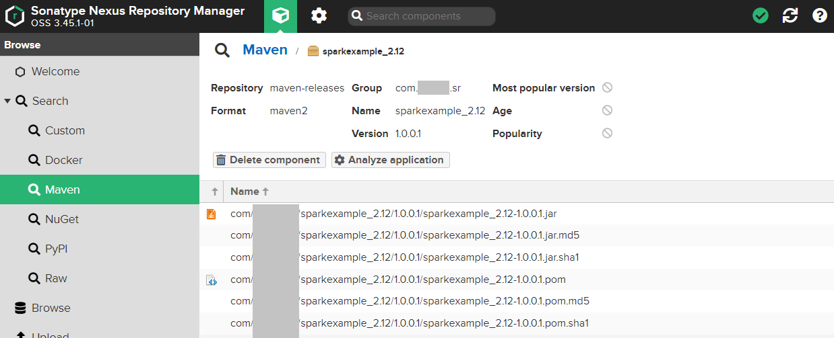Click the Browse panel header

[x=100, y=45]
